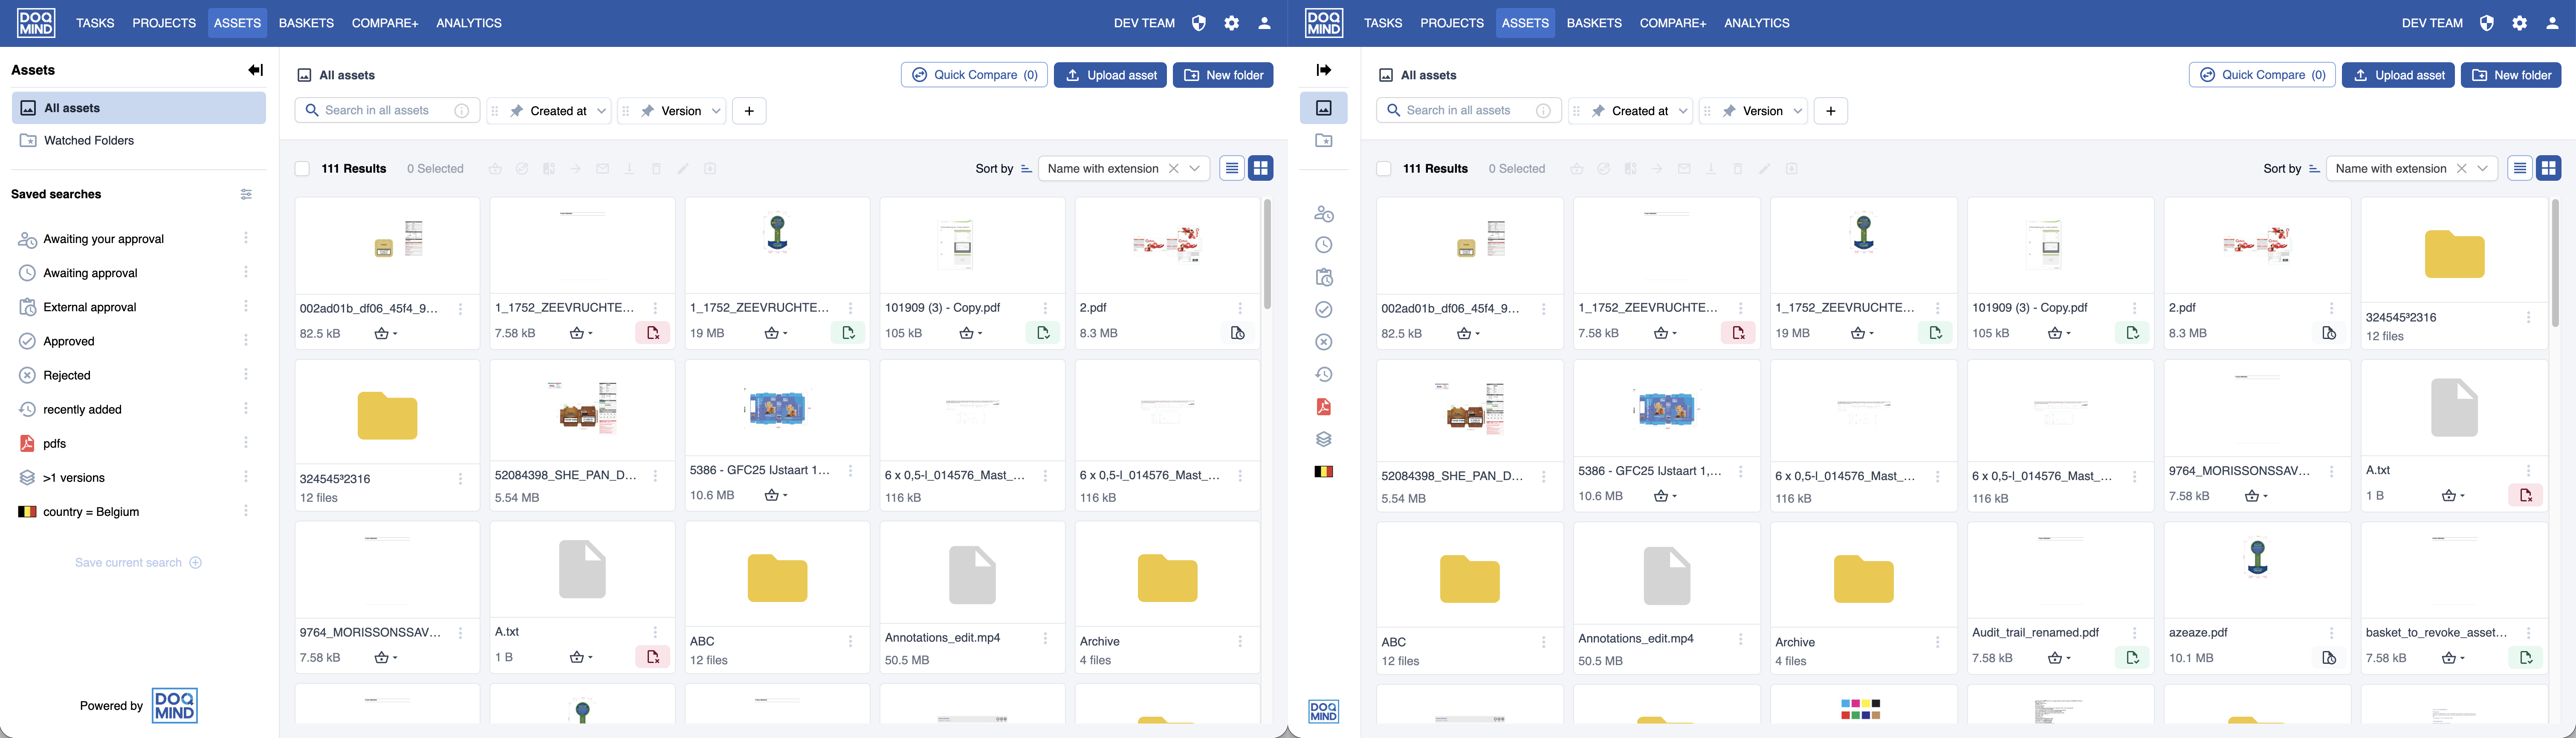Left window: open saved searches settings sliders icon
Screen dimensions: 2576x738
point(246,194)
